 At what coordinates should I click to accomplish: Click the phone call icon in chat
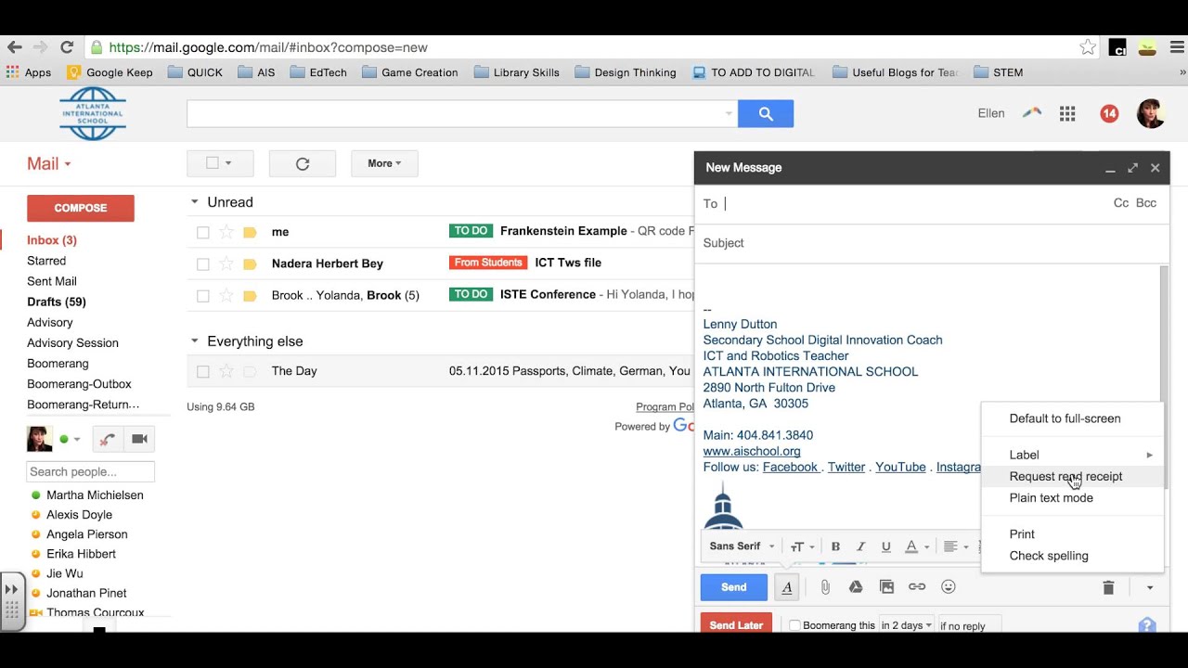(108, 439)
